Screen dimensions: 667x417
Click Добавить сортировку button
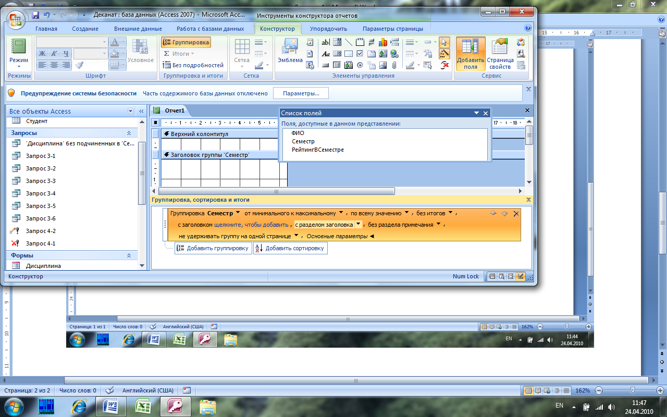pyautogui.click(x=290, y=248)
